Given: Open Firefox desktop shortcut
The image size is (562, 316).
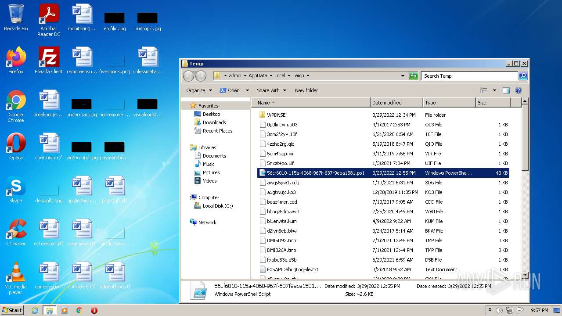Looking at the screenshot, I should point(16,60).
